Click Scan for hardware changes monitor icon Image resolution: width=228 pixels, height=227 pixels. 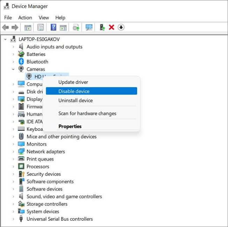click(x=89, y=27)
